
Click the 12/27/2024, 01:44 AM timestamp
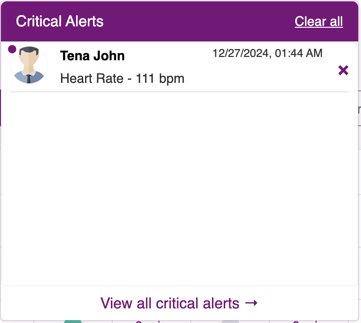click(267, 53)
